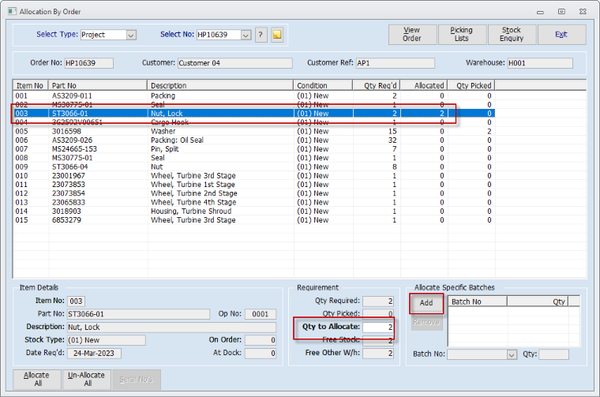
Task: Open the Batch No dropdown
Action: (512, 354)
